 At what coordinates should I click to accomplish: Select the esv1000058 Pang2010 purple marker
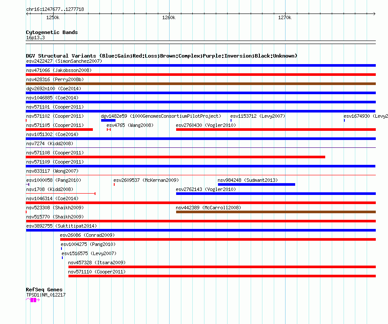coord(28,184)
